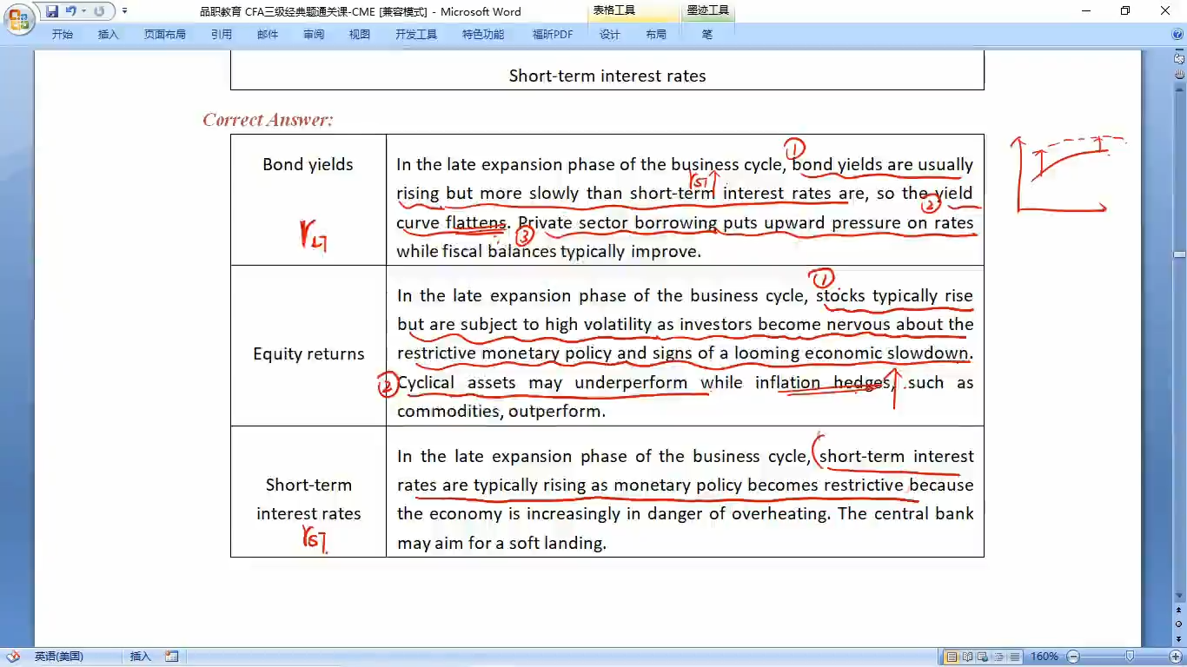Click the 'Correct Answer:' heading text
The image size is (1187, 667).
click(268, 120)
